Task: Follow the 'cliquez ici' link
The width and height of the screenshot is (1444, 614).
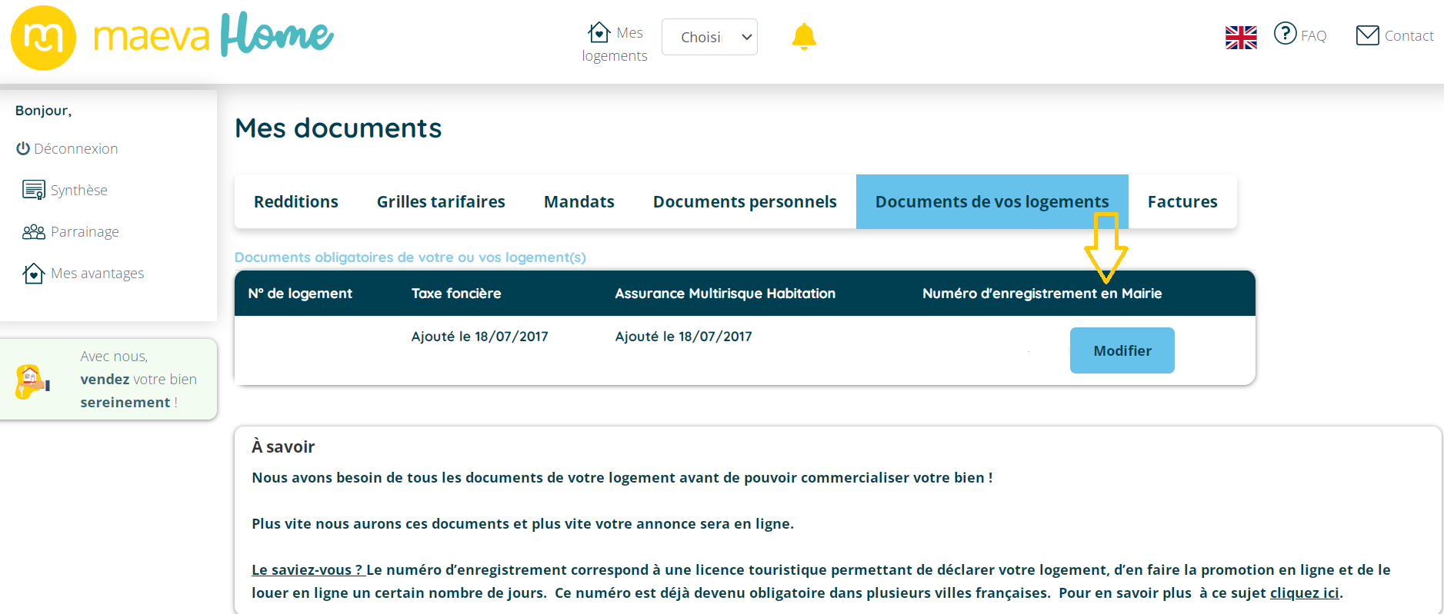Action: pyautogui.click(x=1304, y=592)
